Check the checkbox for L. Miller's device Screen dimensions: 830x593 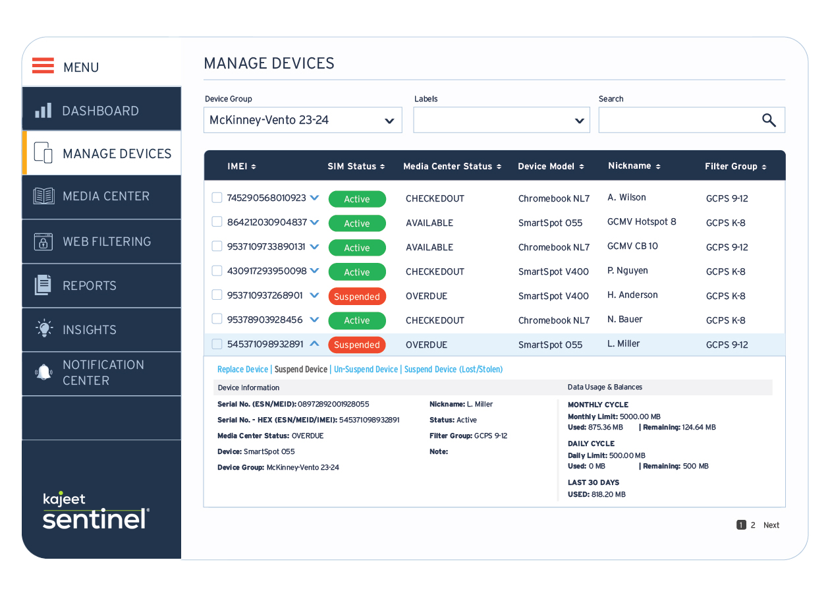click(x=217, y=343)
